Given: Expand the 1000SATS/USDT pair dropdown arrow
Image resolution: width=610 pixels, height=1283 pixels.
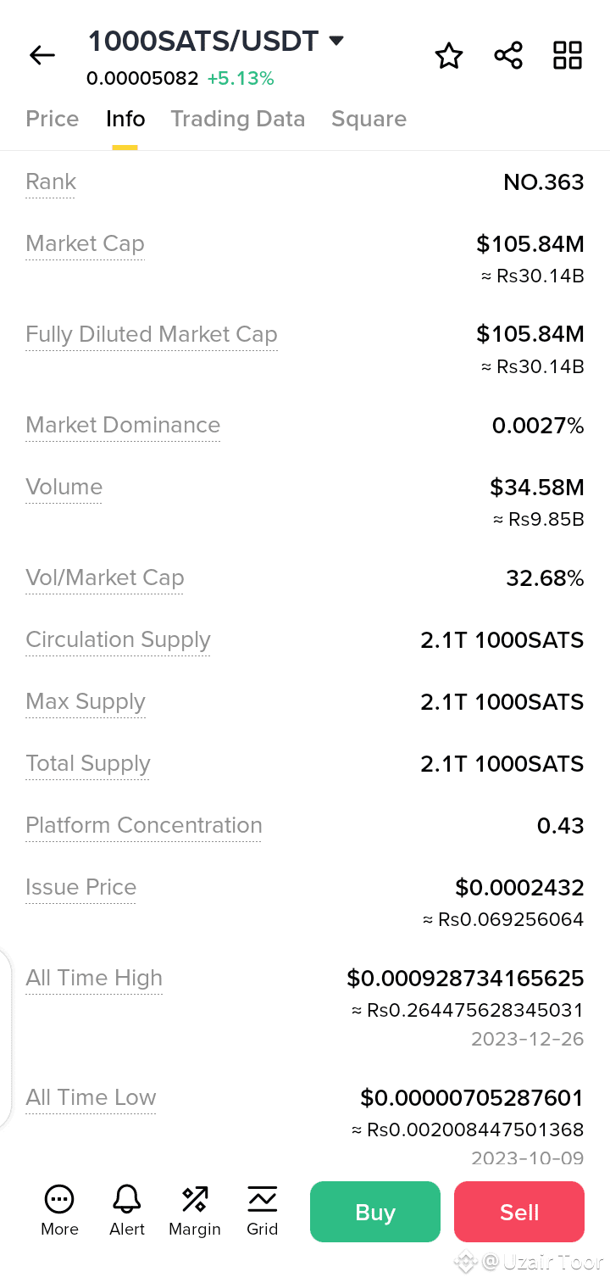Looking at the screenshot, I should pos(336,41).
